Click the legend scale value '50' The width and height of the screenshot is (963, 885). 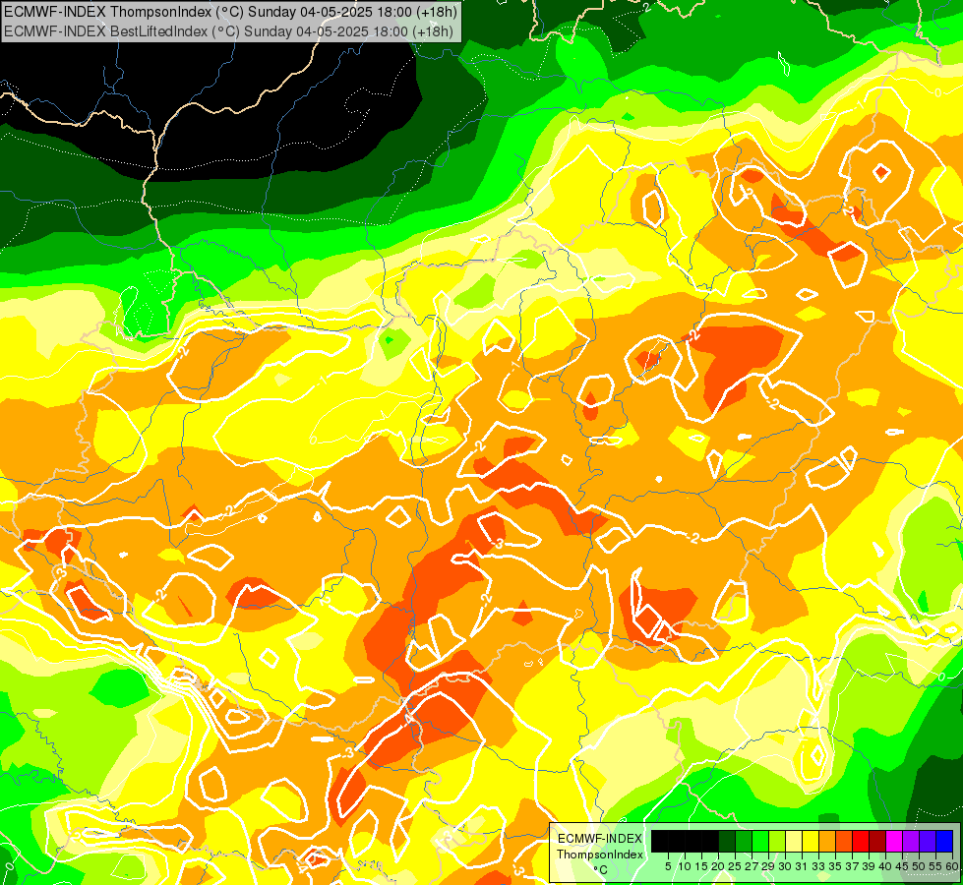tap(919, 866)
